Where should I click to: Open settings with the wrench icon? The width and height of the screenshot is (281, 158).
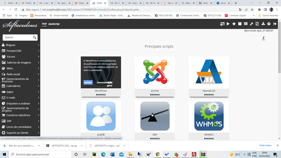pyautogui.click(x=251, y=24)
